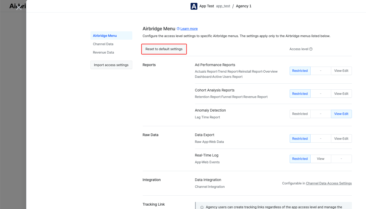366x209 pixels.
Task: Set Data Export to View·Edit
Action: [x=341, y=139]
